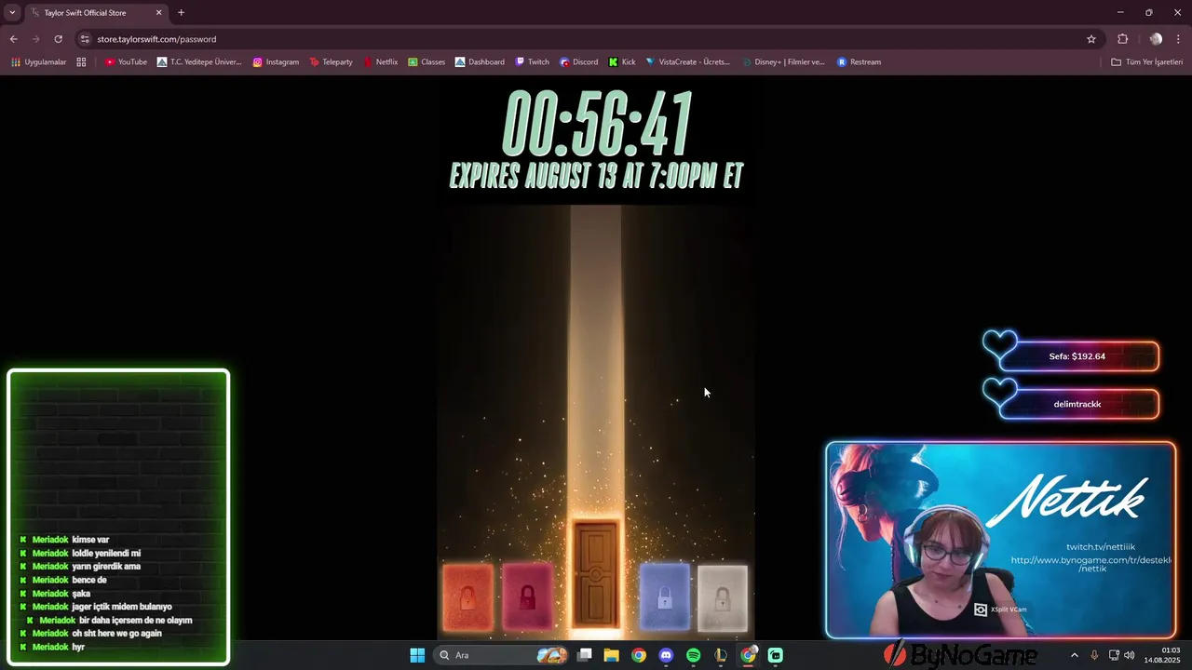Viewport: 1192px width, 670px height.
Task: Switch to active Chrome window in taskbar
Action: click(748, 655)
